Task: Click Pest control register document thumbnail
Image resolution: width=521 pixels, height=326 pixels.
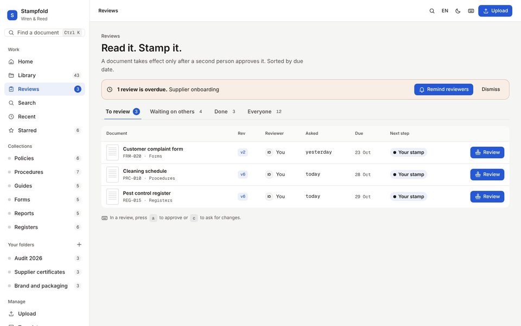Action: pos(112,197)
